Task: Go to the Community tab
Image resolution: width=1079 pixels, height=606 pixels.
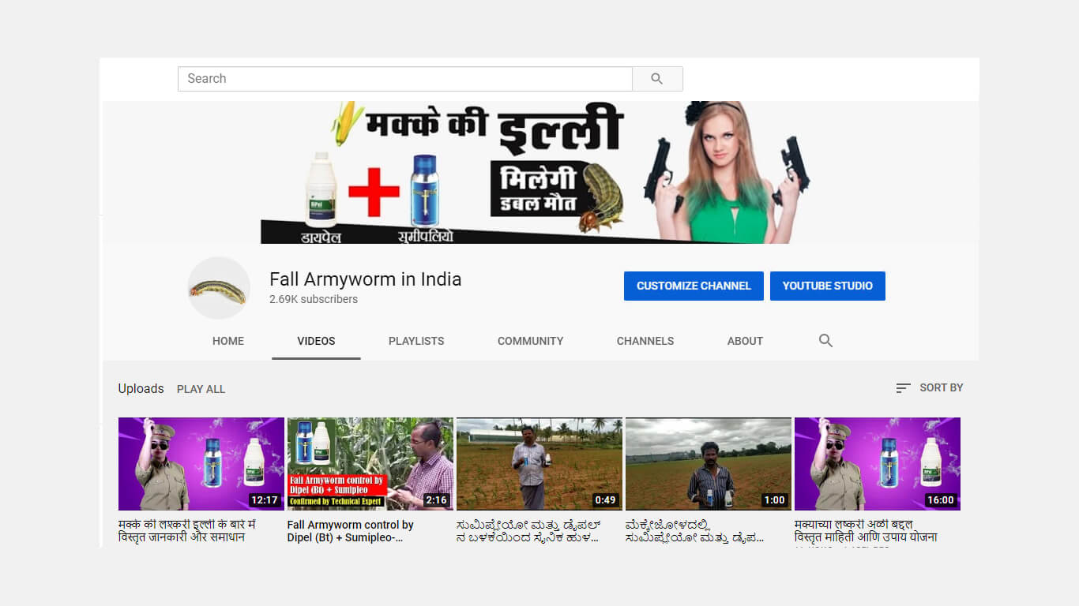Action: point(530,341)
